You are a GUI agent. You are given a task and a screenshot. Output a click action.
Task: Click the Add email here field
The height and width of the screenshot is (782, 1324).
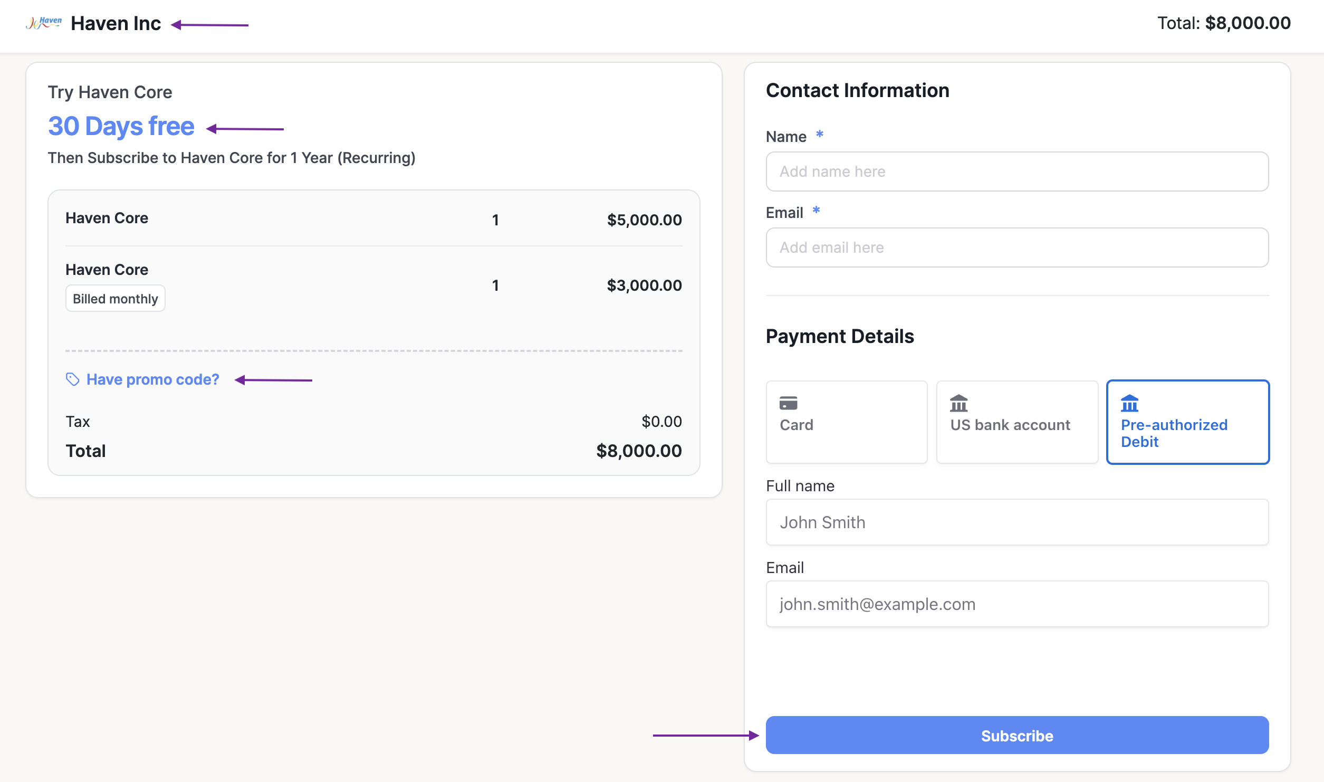1016,247
